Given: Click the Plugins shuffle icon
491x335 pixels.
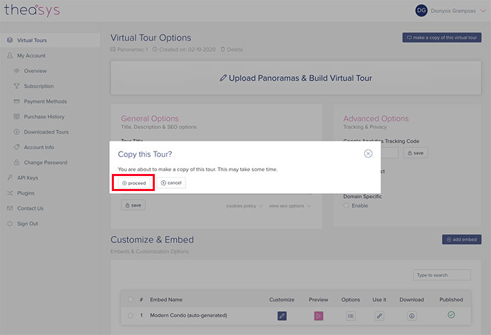Looking at the screenshot, I should [x=10, y=193].
